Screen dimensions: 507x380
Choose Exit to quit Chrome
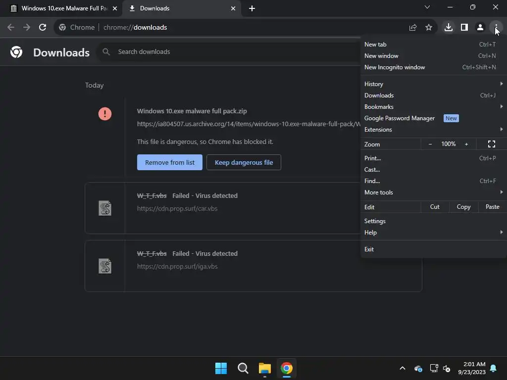coord(434,249)
